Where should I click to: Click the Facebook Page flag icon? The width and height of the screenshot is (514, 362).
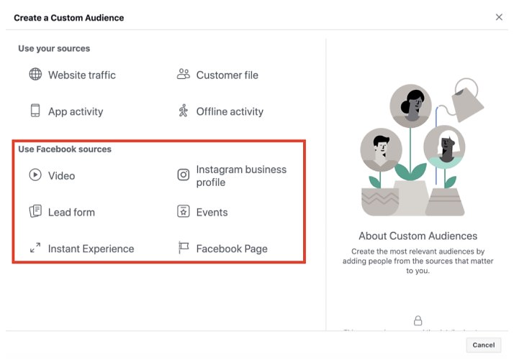tap(184, 248)
